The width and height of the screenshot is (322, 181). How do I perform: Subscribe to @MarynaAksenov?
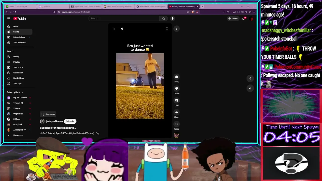coord(70,121)
